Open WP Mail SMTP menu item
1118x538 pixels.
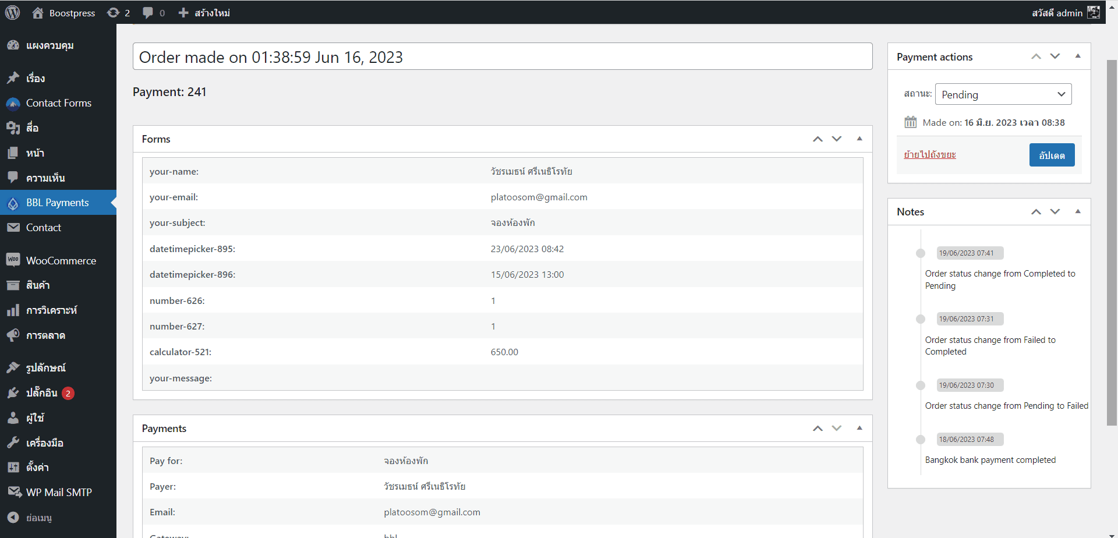pos(58,493)
